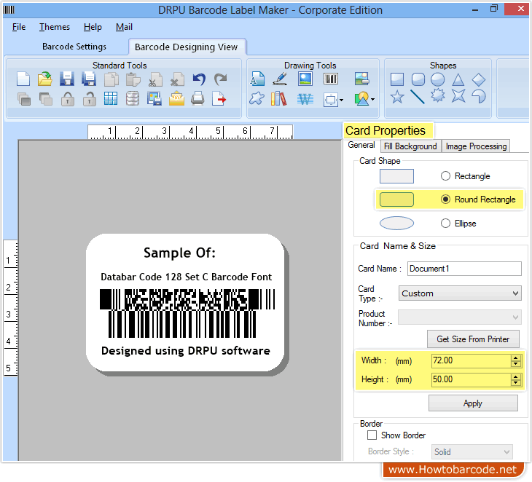Click the Print printer icon
Screen dimensions: 532x482
pos(197,98)
